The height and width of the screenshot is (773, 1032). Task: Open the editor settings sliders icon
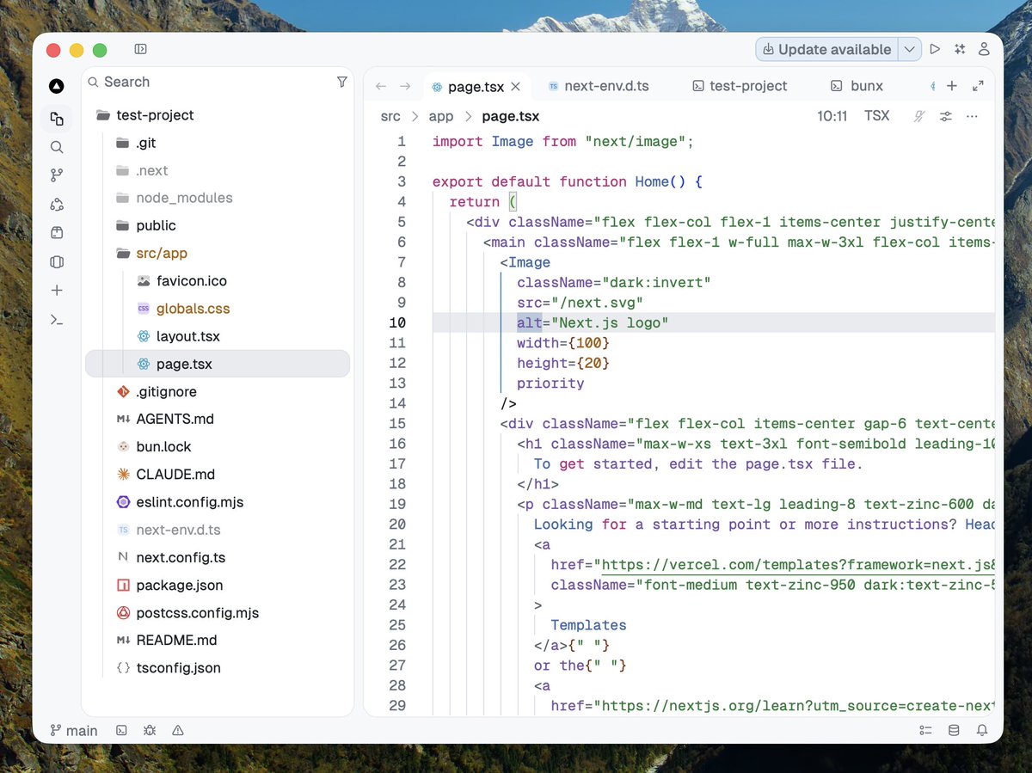point(946,116)
